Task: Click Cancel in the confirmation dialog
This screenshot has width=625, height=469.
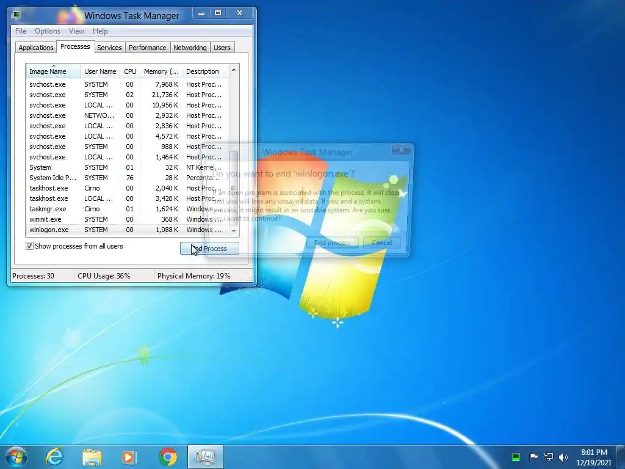Action: (x=381, y=242)
